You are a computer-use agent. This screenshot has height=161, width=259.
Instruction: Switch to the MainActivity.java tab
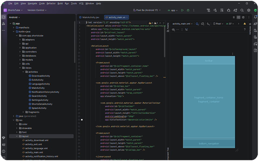tap(89, 17)
